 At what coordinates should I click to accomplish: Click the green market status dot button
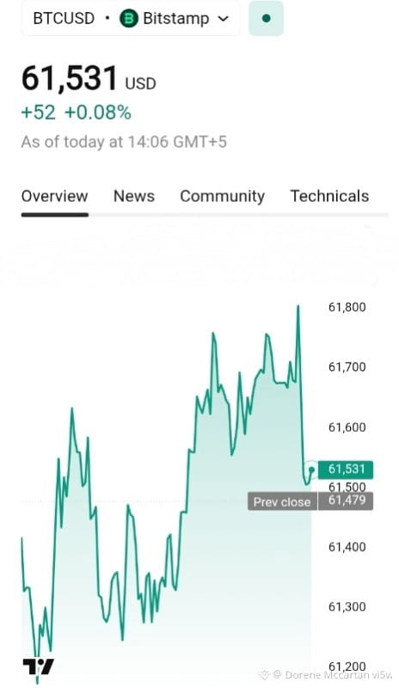[x=266, y=18]
